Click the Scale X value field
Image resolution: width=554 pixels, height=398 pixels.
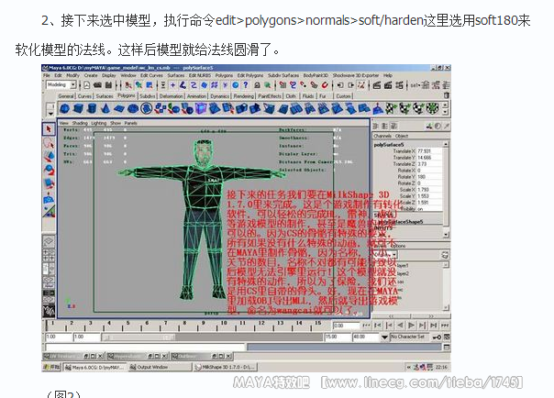(429, 190)
